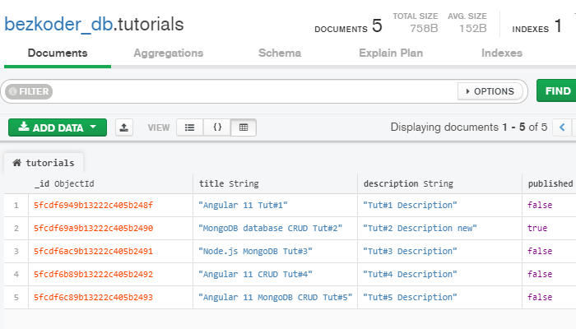Image resolution: width=576 pixels, height=329 pixels.
Task: Click description "Tut#2 Description new"
Action: click(x=420, y=229)
